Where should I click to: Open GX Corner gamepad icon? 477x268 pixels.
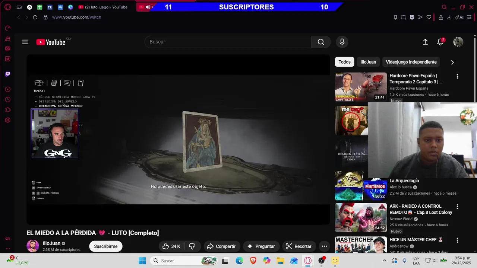click(19, 7)
